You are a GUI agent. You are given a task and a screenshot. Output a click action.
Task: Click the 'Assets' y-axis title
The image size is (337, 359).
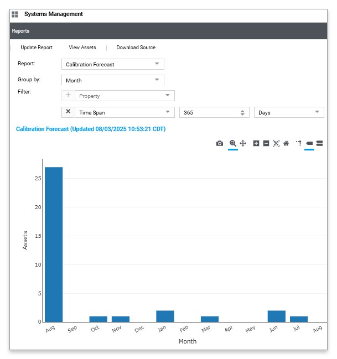pos(25,240)
